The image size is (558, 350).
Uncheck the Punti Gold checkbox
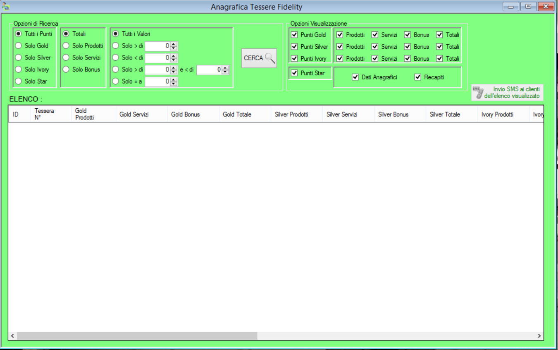[x=294, y=35]
